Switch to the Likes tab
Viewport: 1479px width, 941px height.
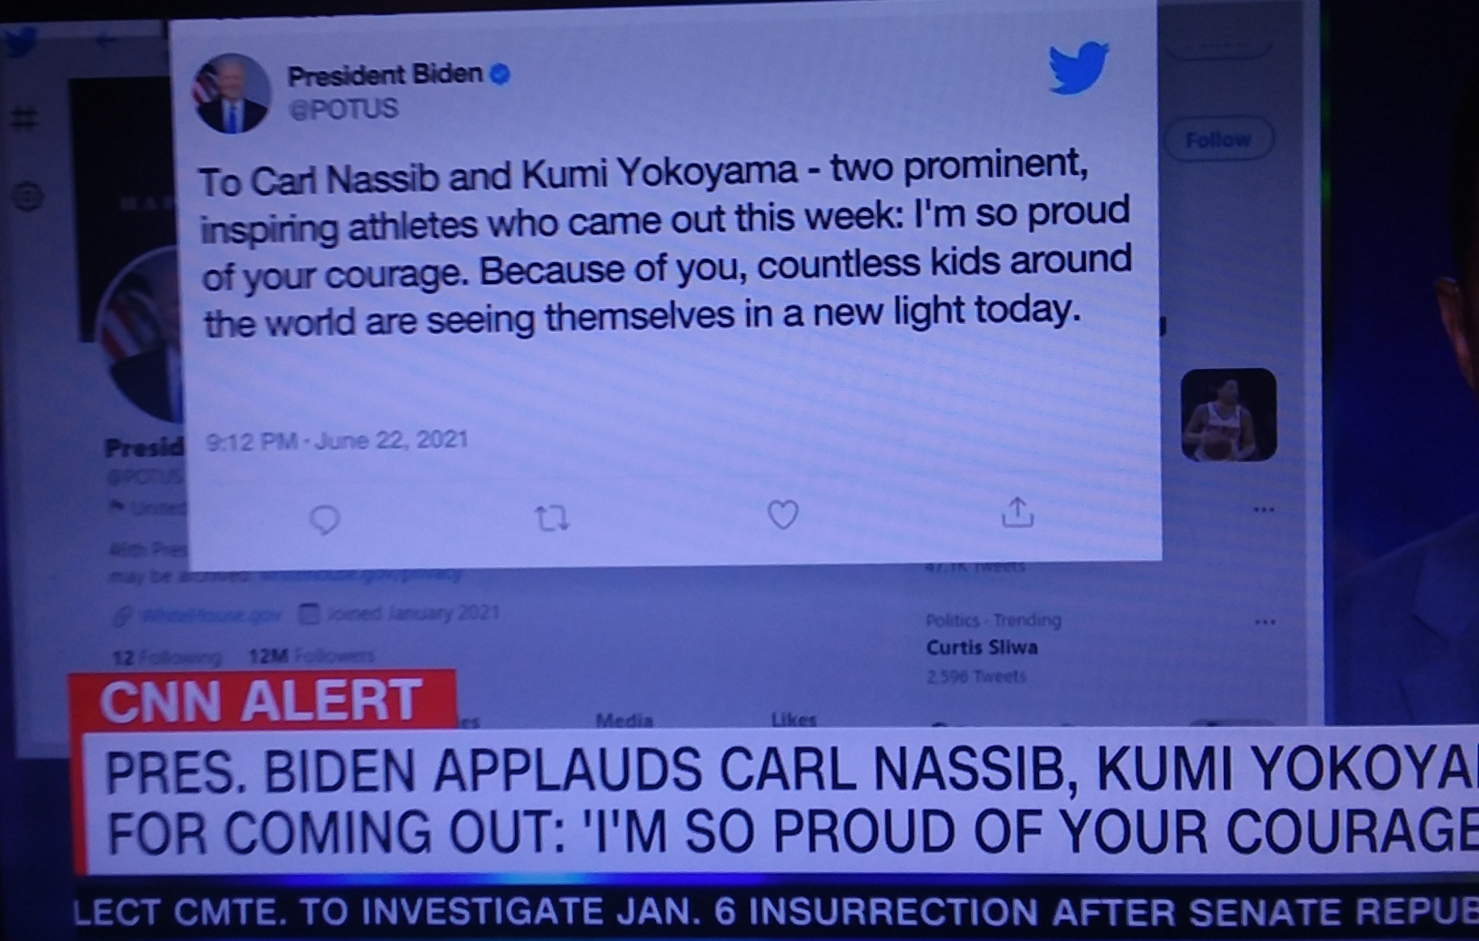coord(793,719)
